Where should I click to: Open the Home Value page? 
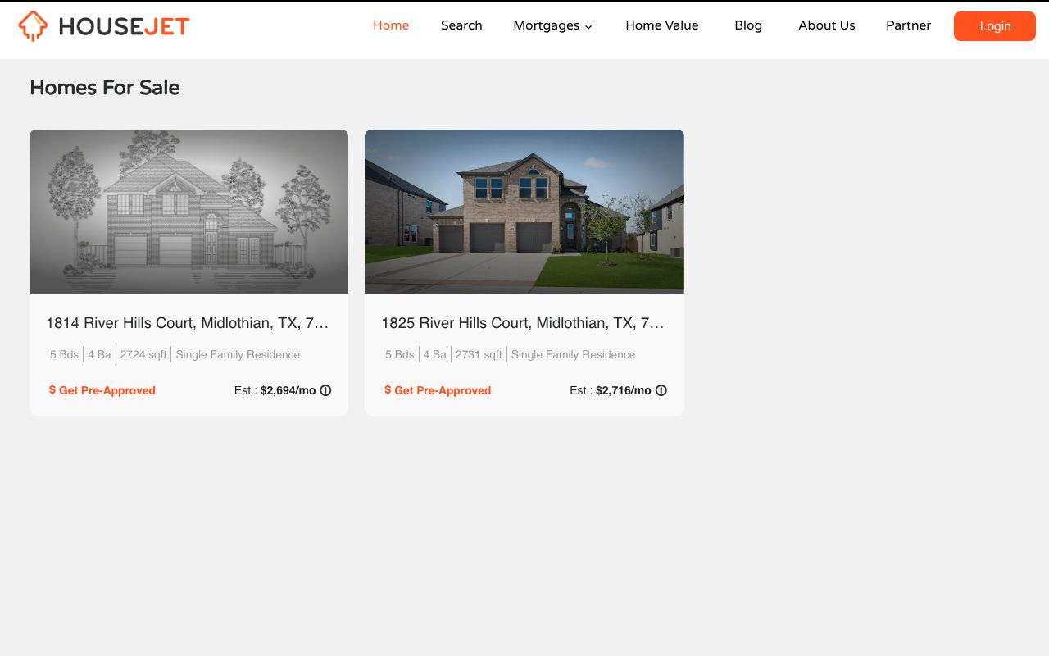click(x=662, y=25)
